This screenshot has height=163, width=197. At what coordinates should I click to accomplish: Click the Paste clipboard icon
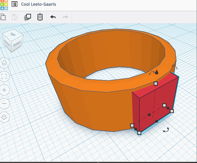[x=15, y=17]
